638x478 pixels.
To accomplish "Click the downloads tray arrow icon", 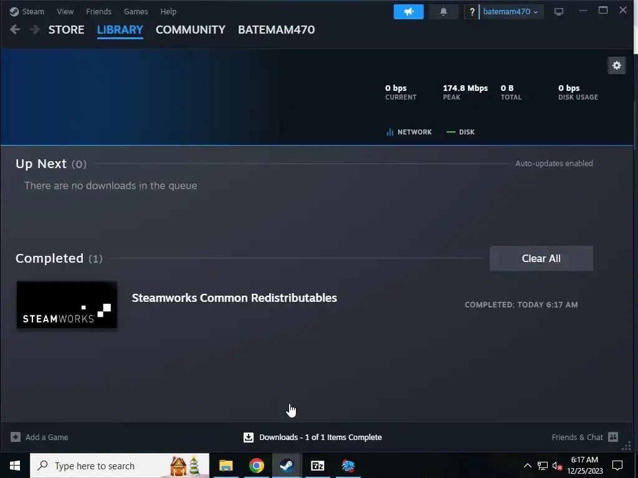I will point(248,438).
